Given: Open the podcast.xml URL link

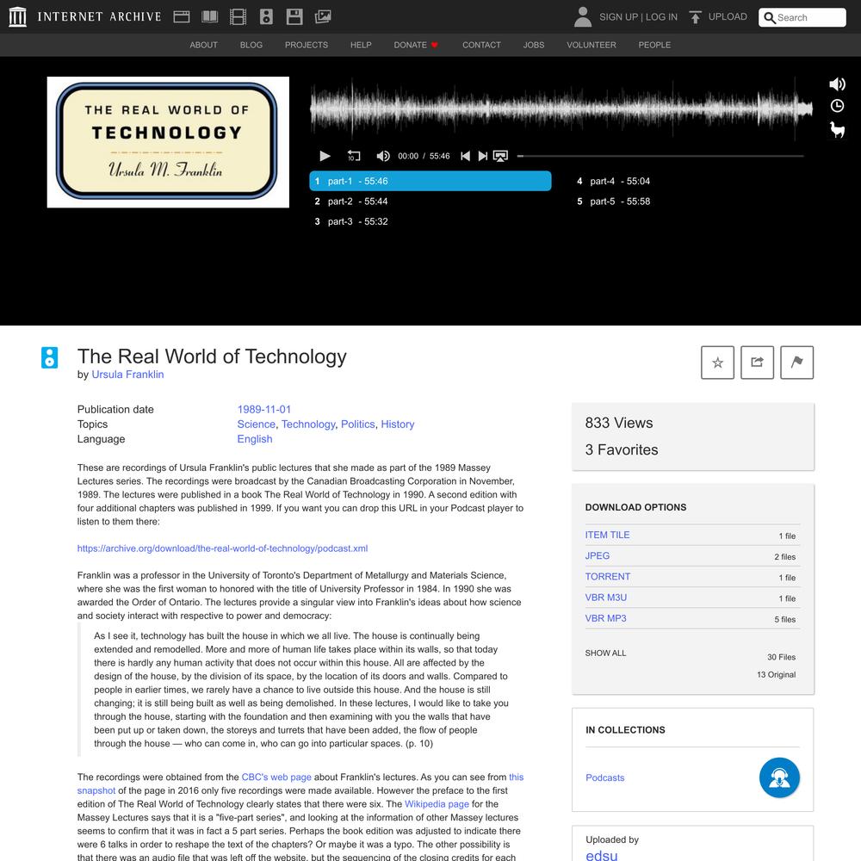Looking at the screenshot, I should coord(222,548).
